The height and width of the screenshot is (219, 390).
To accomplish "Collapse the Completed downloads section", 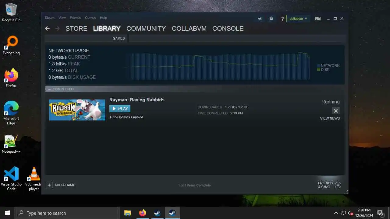I will [x=49, y=89].
